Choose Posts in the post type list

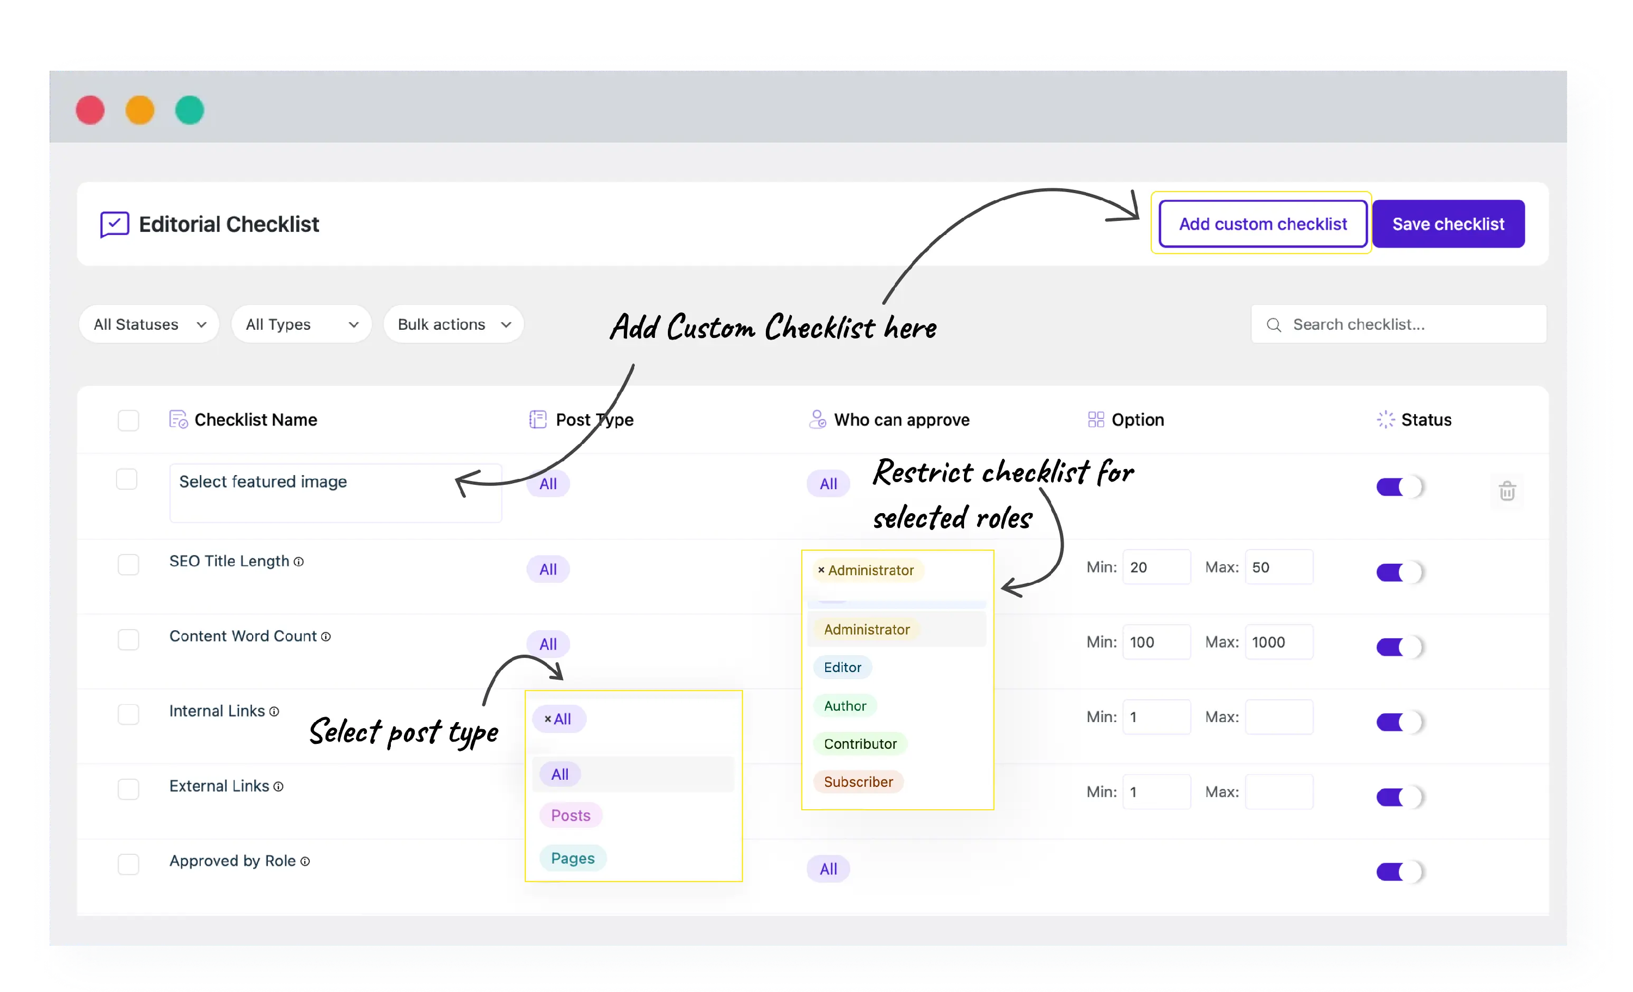pos(570,816)
